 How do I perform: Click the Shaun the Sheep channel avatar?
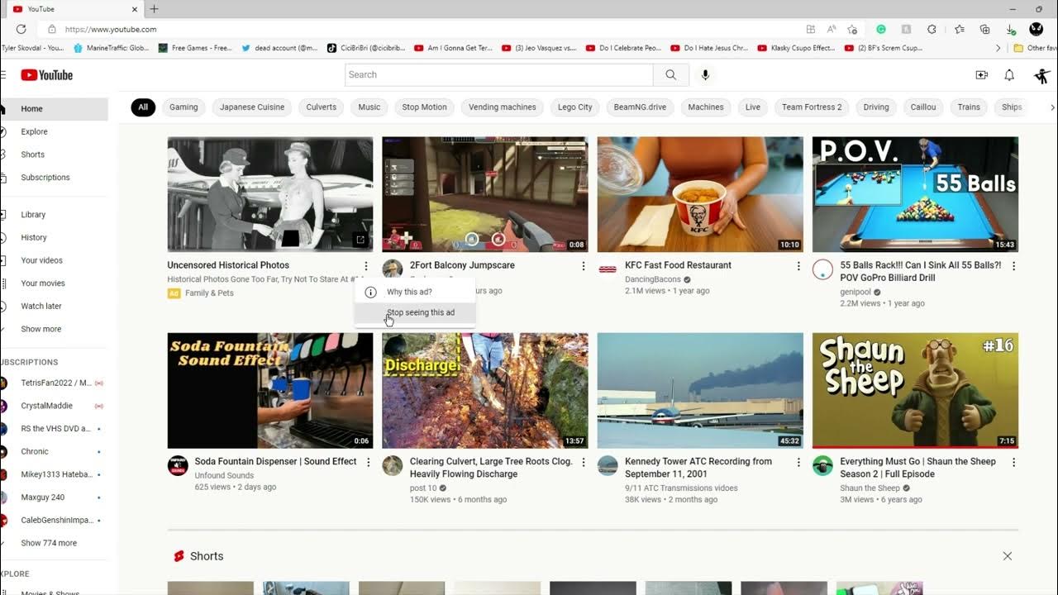point(822,465)
